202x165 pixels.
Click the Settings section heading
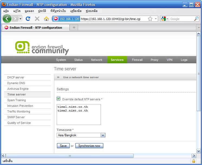click(63, 89)
